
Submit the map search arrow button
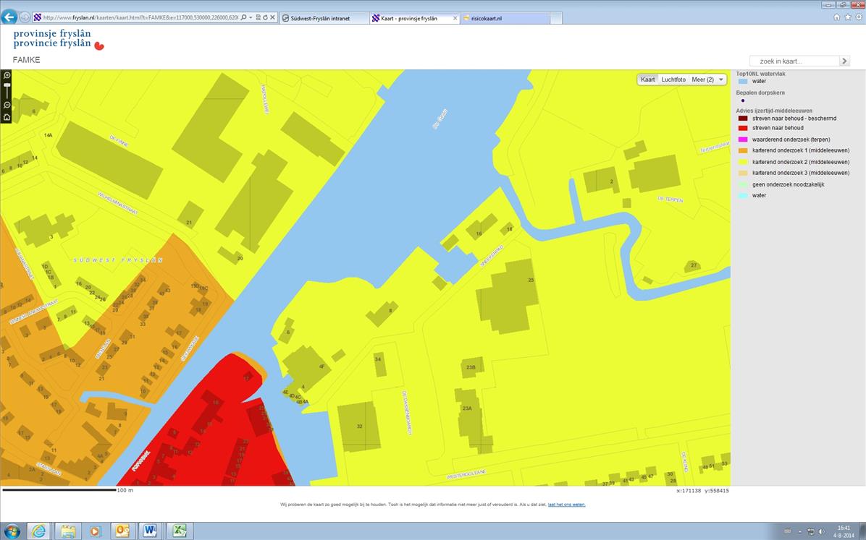(x=844, y=61)
